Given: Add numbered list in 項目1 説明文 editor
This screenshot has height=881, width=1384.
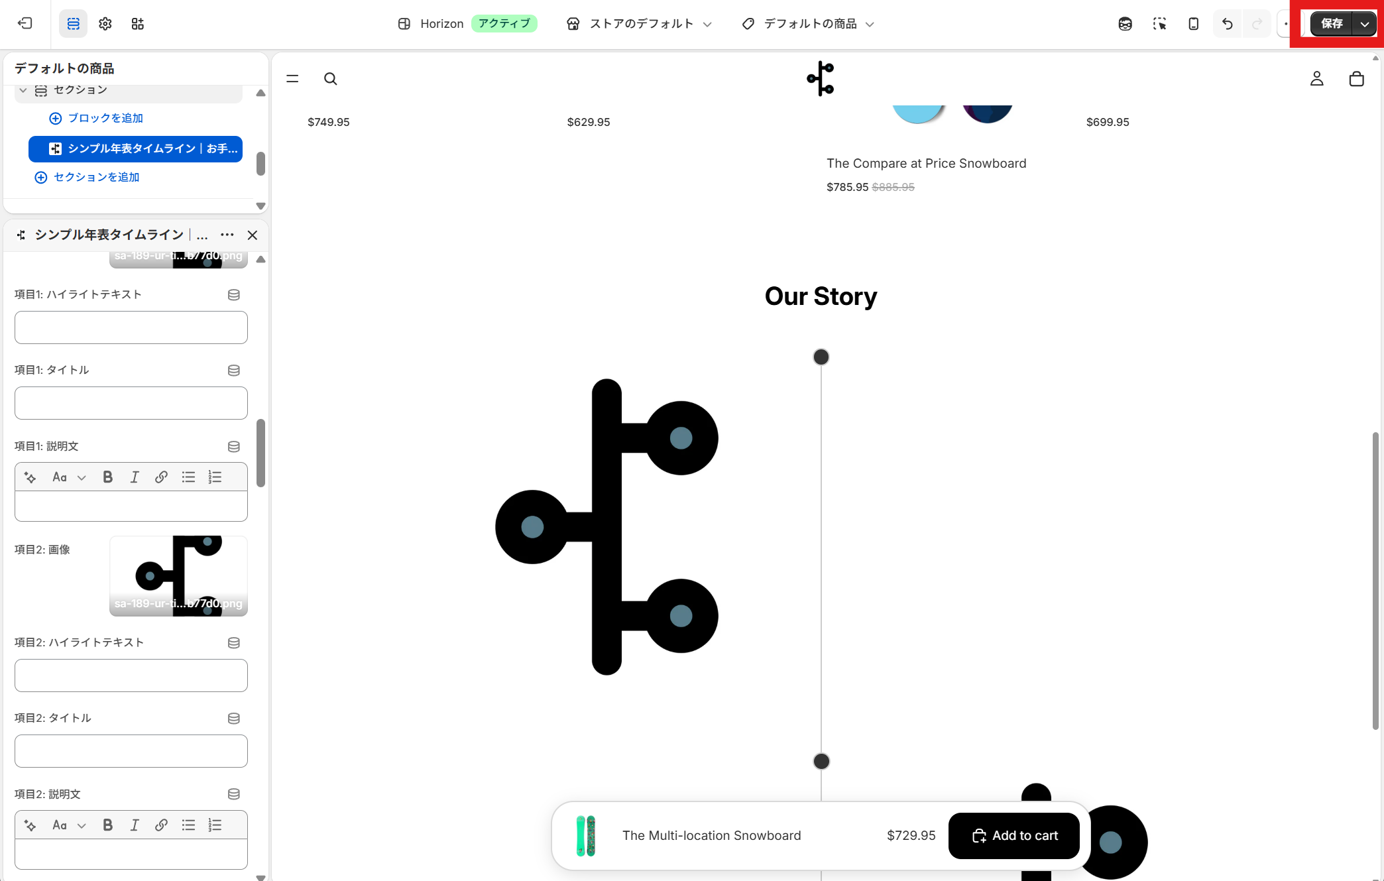Looking at the screenshot, I should (x=215, y=477).
